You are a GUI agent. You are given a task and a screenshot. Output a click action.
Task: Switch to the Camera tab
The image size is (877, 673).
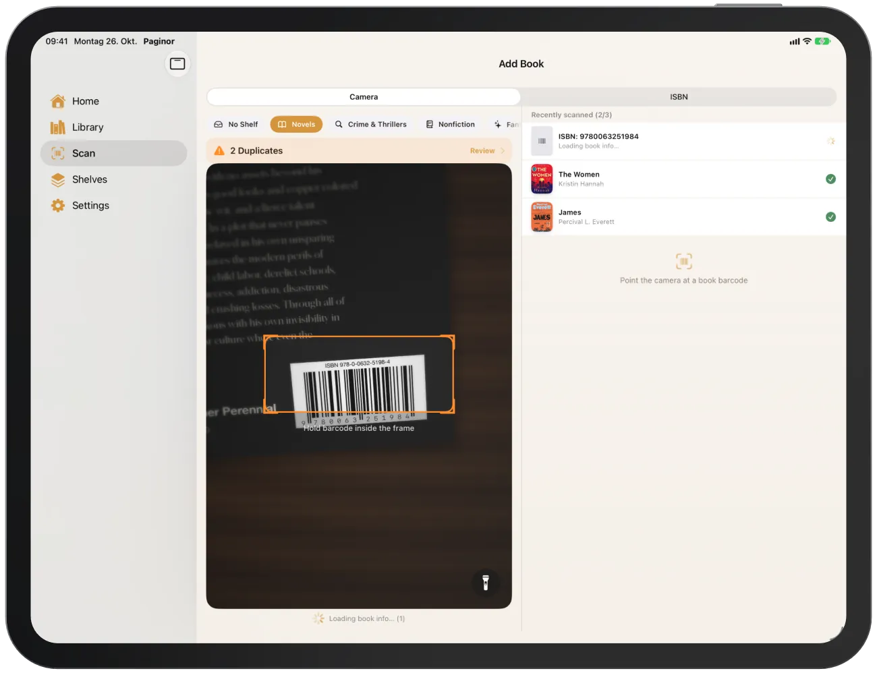tap(364, 97)
